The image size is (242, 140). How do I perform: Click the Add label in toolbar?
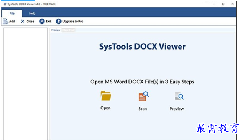[x=12, y=21]
